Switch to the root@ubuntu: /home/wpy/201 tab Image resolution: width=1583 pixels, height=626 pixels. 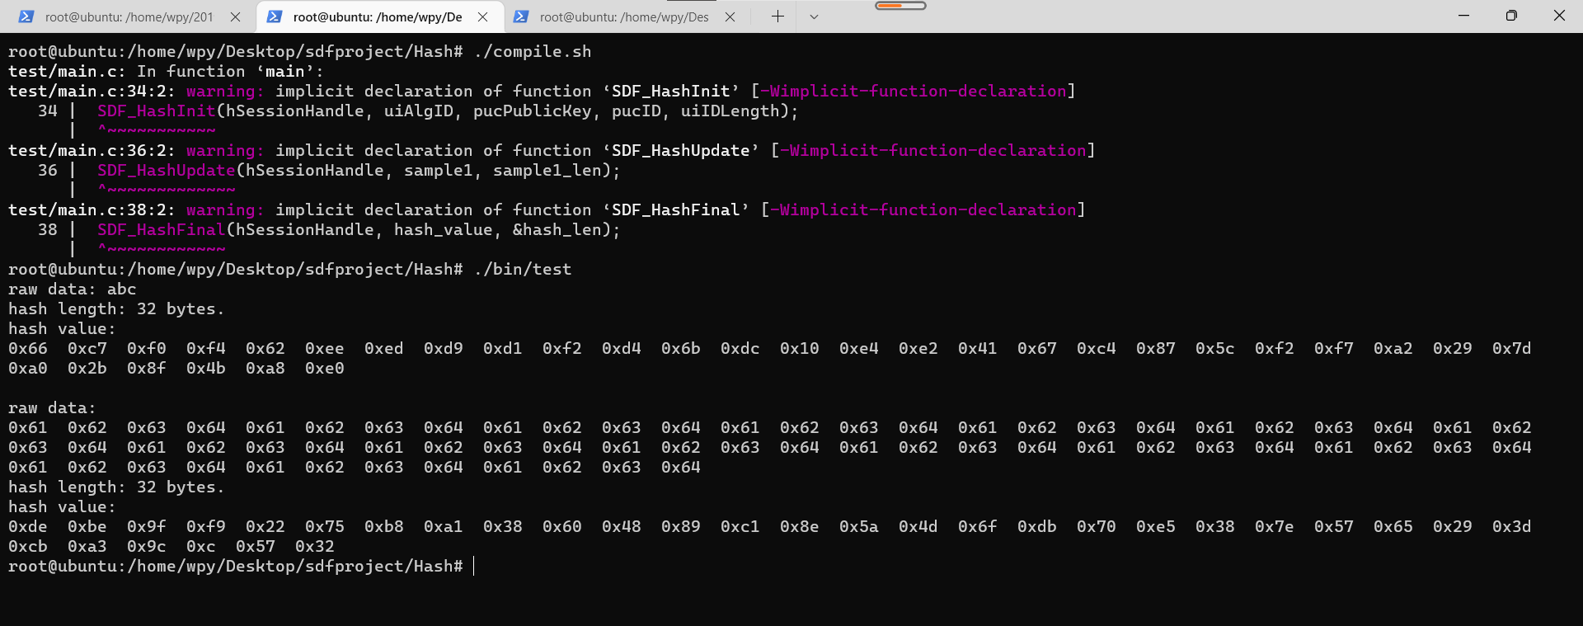[129, 16]
